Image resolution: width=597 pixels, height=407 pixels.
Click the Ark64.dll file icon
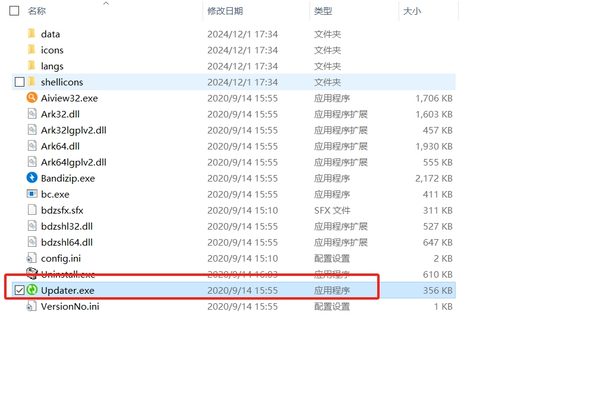pyautogui.click(x=32, y=146)
